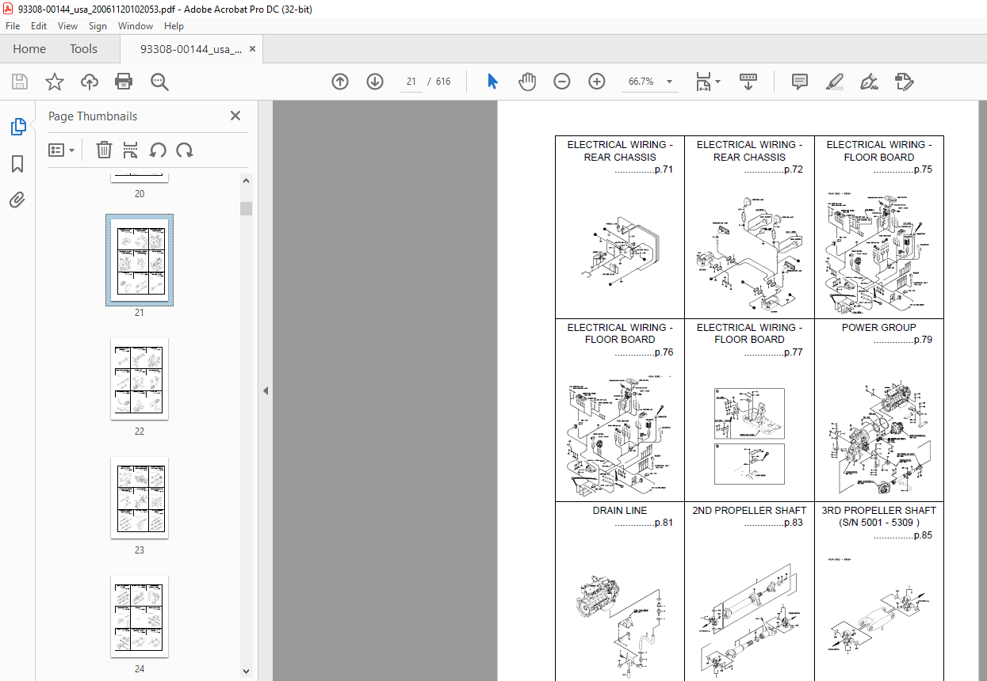Add a comment note
987x681 pixels.
coord(800,82)
